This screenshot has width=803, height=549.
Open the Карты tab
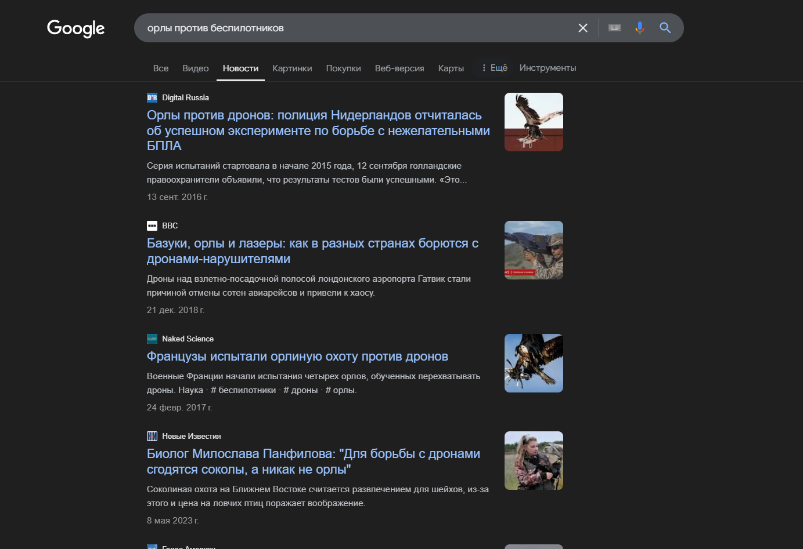coord(451,68)
